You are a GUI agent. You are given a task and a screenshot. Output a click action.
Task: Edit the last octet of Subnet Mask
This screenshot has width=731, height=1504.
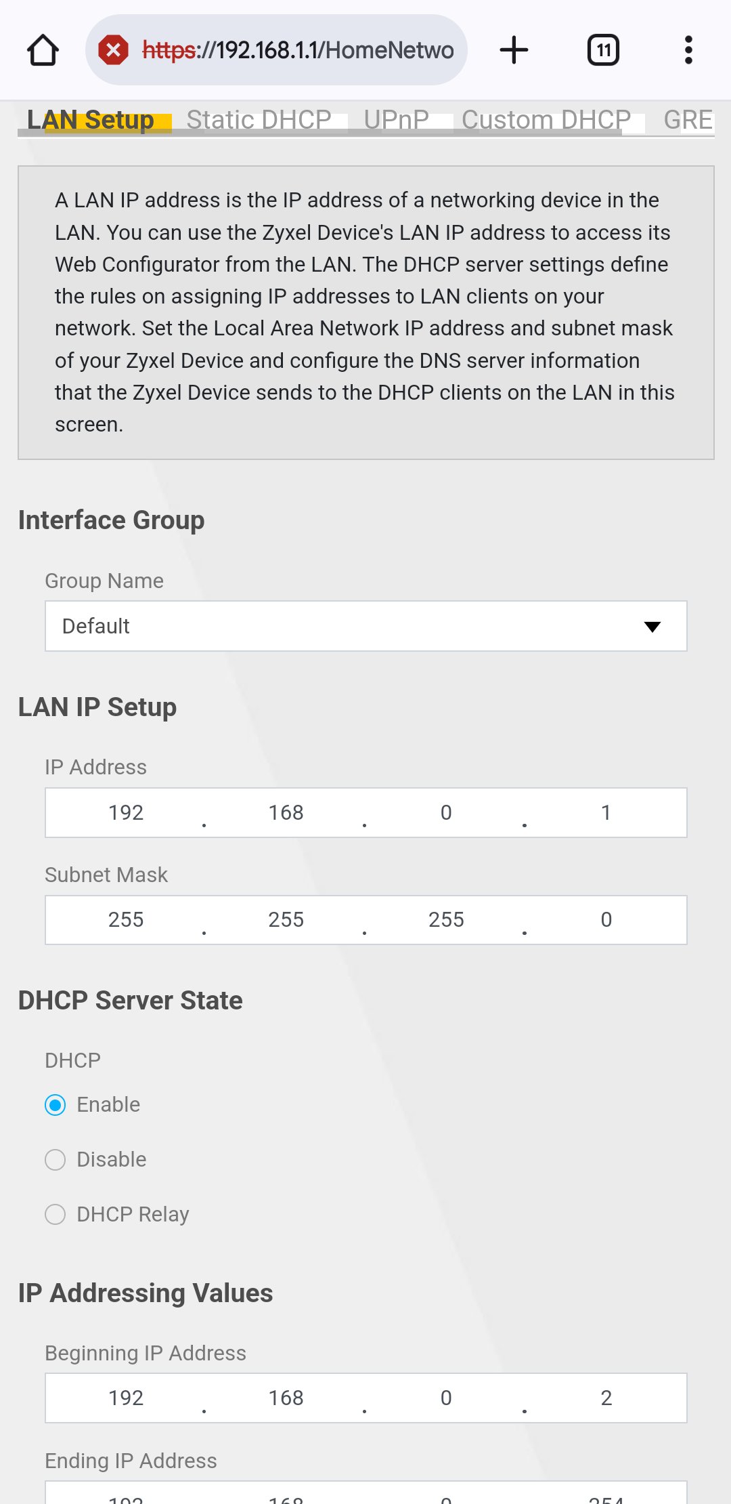pos(606,920)
